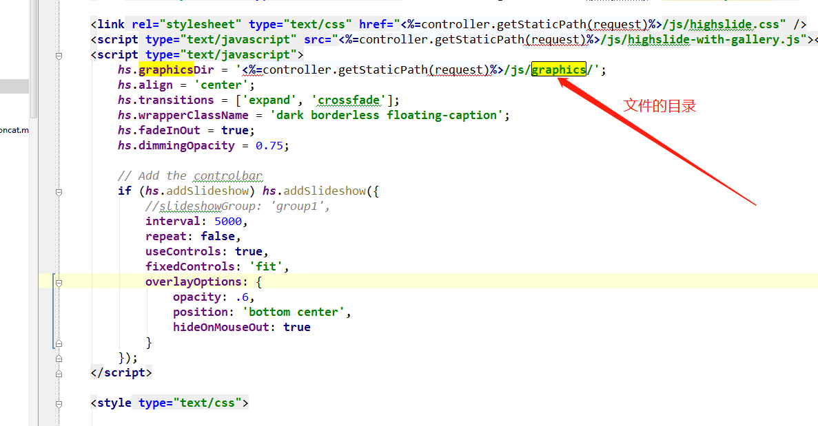Click getStaticPath call on the graphicsDir line
The width and height of the screenshot is (818, 426).
point(383,70)
